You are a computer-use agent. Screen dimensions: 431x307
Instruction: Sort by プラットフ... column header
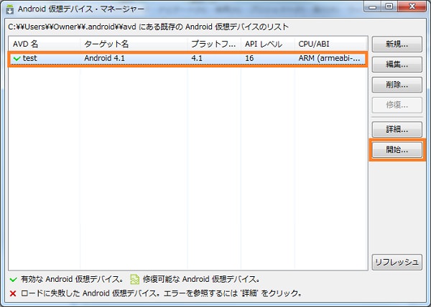click(x=214, y=44)
